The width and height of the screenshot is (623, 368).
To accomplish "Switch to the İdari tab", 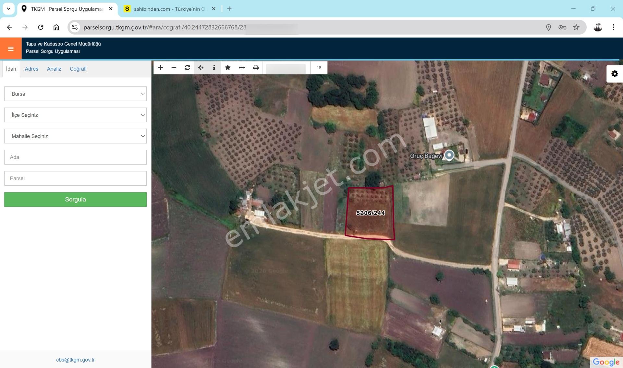I will click(x=11, y=69).
